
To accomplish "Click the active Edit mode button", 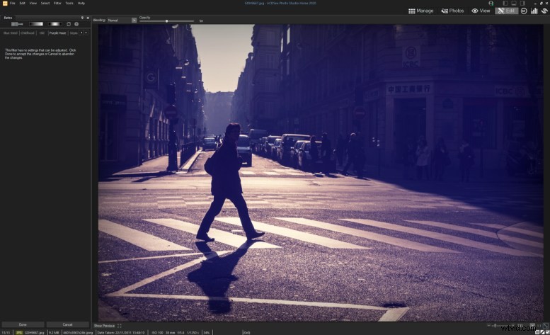I will click(x=506, y=11).
